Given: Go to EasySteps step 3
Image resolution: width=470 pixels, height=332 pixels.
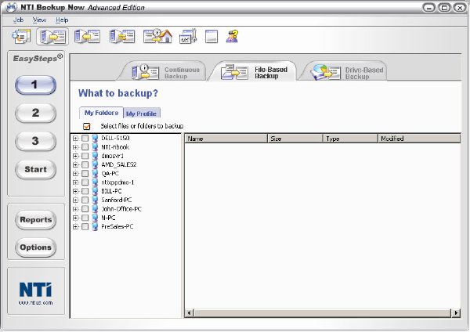Looking at the screenshot, I should (x=36, y=141).
